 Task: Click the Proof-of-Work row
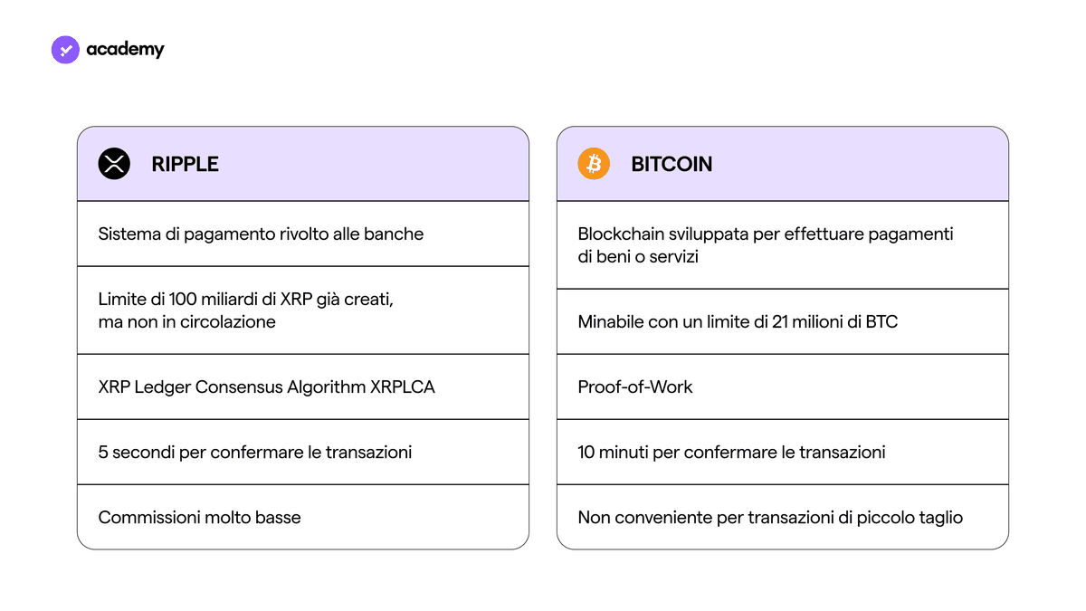tap(783, 387)
